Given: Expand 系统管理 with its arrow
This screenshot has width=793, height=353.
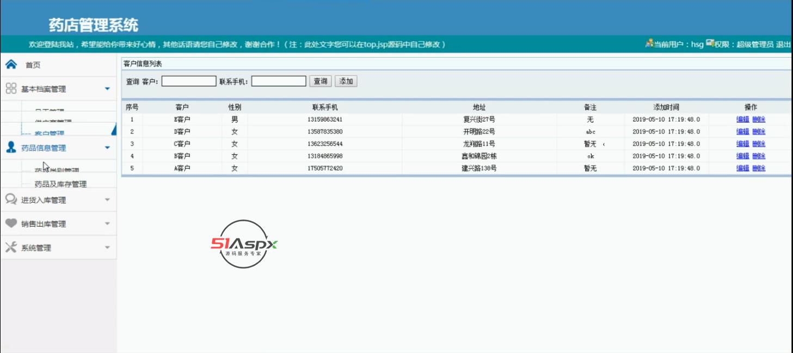Looking at the screenshot, I should (107, 248).
